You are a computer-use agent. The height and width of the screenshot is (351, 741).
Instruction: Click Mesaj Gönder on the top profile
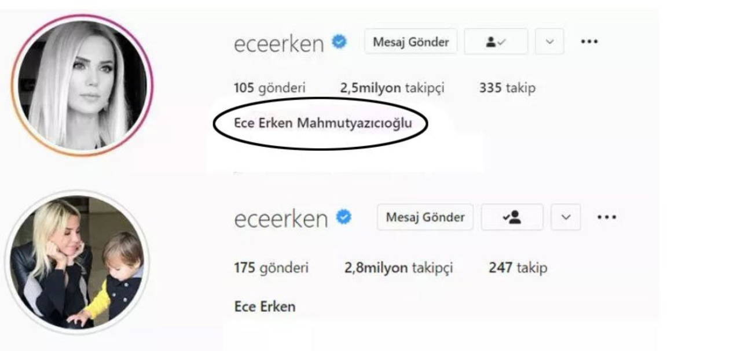tap(410, 42)
